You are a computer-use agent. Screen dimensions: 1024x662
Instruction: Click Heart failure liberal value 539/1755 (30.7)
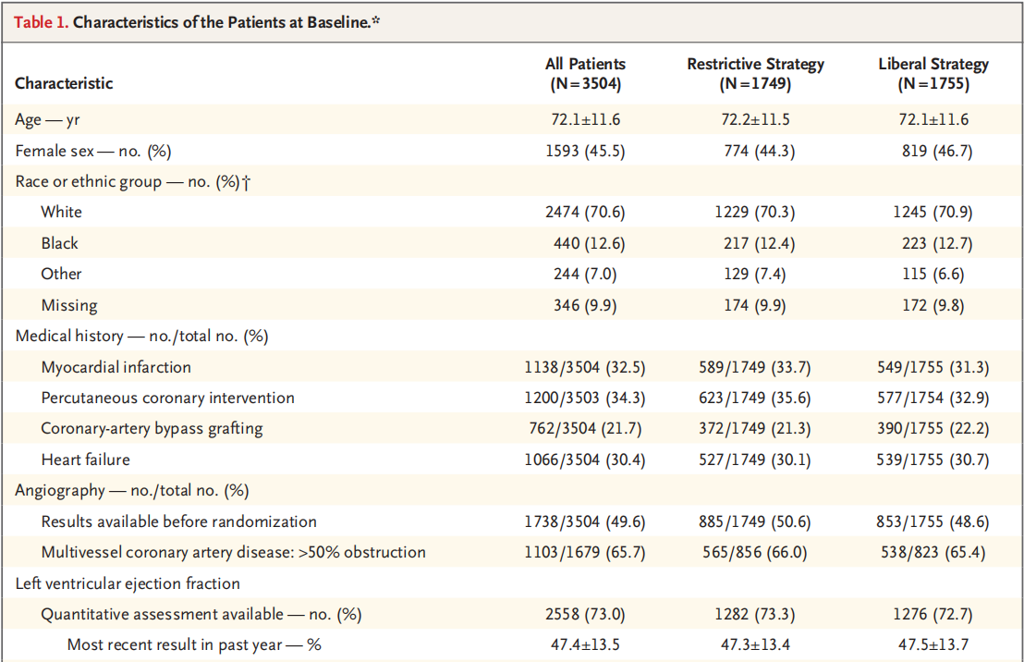(x=933, y=460)
